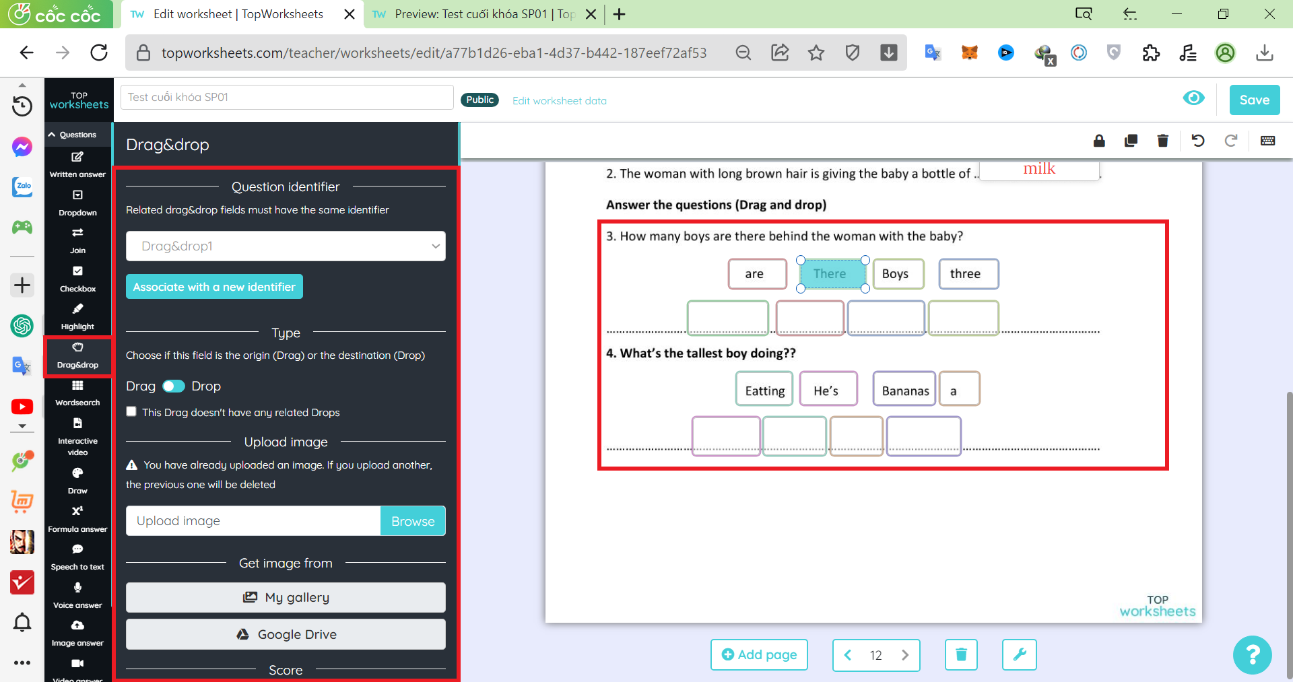
Task: Open the Drag&drop1 identifier dropdown
Action: pyautogui.click(x=286, y=246)
